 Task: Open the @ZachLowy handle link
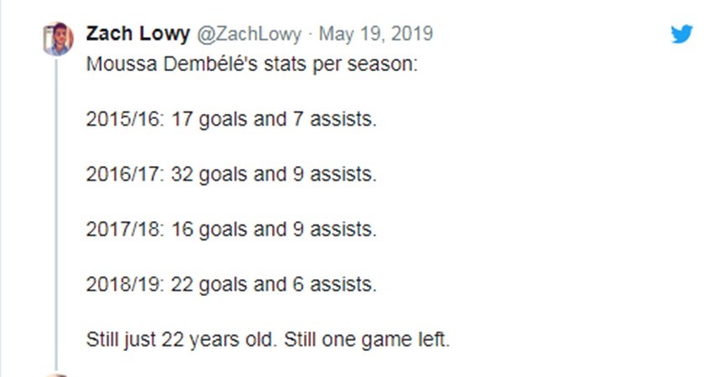(249, 34)
